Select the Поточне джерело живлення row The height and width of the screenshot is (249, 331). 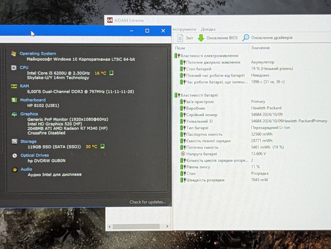pos(210,62)
